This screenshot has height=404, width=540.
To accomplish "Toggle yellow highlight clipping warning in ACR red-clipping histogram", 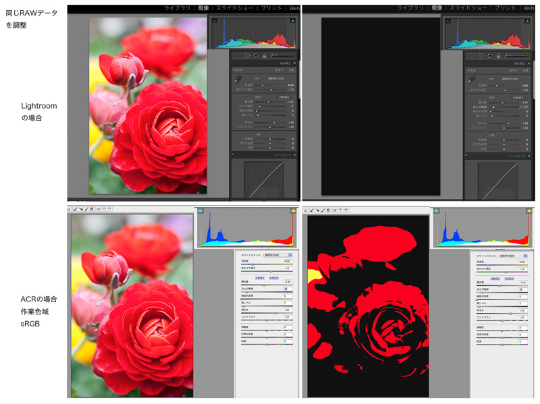I will [x=529, y=210].
